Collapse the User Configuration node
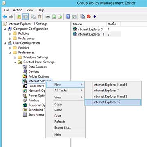 pos(5,43)
